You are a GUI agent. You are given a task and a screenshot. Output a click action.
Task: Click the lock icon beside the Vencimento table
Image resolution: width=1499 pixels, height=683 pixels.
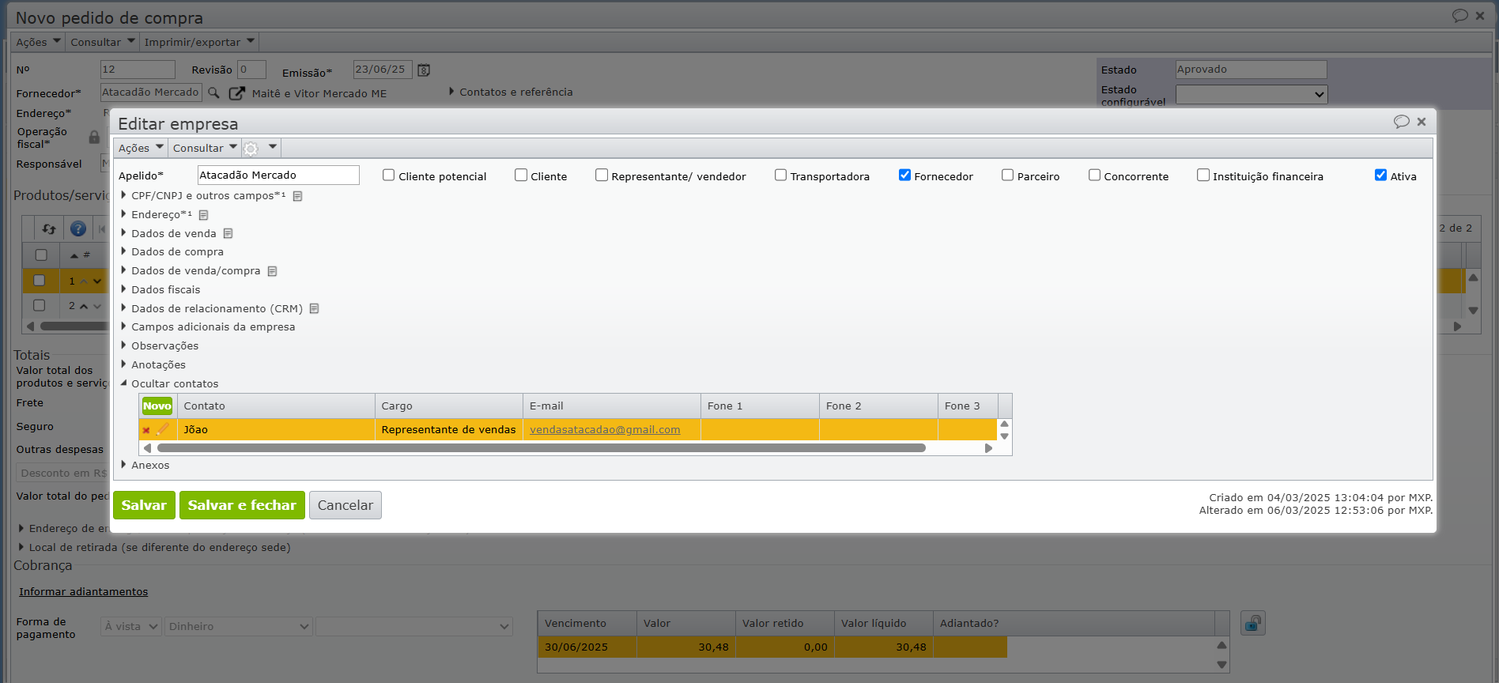(1253, 624)
